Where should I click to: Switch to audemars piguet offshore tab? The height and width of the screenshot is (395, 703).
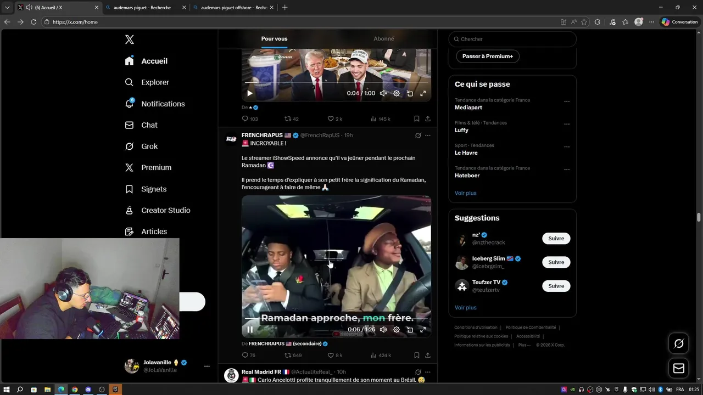[233, 8]
